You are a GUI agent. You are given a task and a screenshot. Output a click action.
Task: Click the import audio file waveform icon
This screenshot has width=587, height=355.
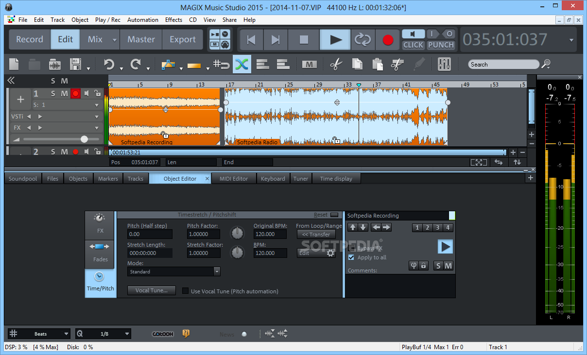(55, 64)
